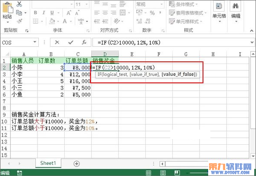Open the font name dropdown
The width and height of the screenshot is (256, 176).
coord(72,4)
